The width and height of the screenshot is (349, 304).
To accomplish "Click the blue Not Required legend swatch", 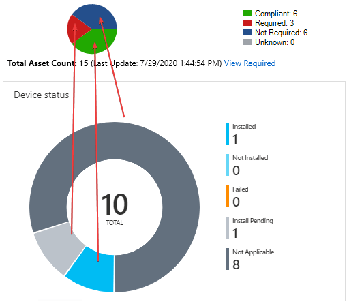I will pos(247,33).
